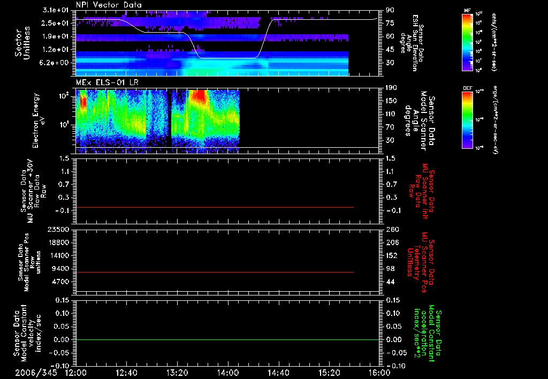
Task: Click the 2.5e+01 sector tick label
Action: (56, 23)
